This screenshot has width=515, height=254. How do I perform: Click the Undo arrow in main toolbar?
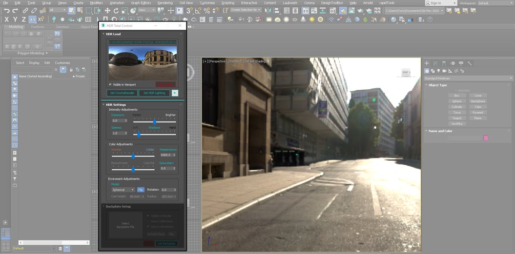7,10
